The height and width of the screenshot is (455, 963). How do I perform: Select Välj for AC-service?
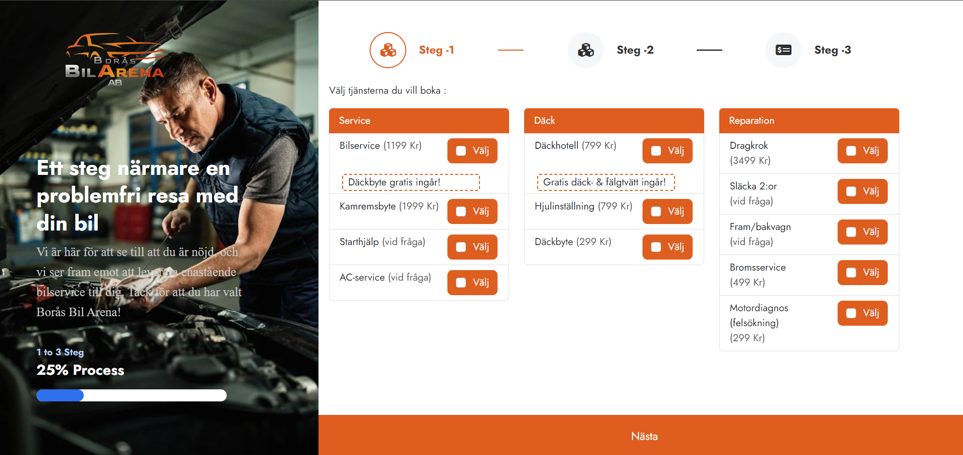coord(471,282)
